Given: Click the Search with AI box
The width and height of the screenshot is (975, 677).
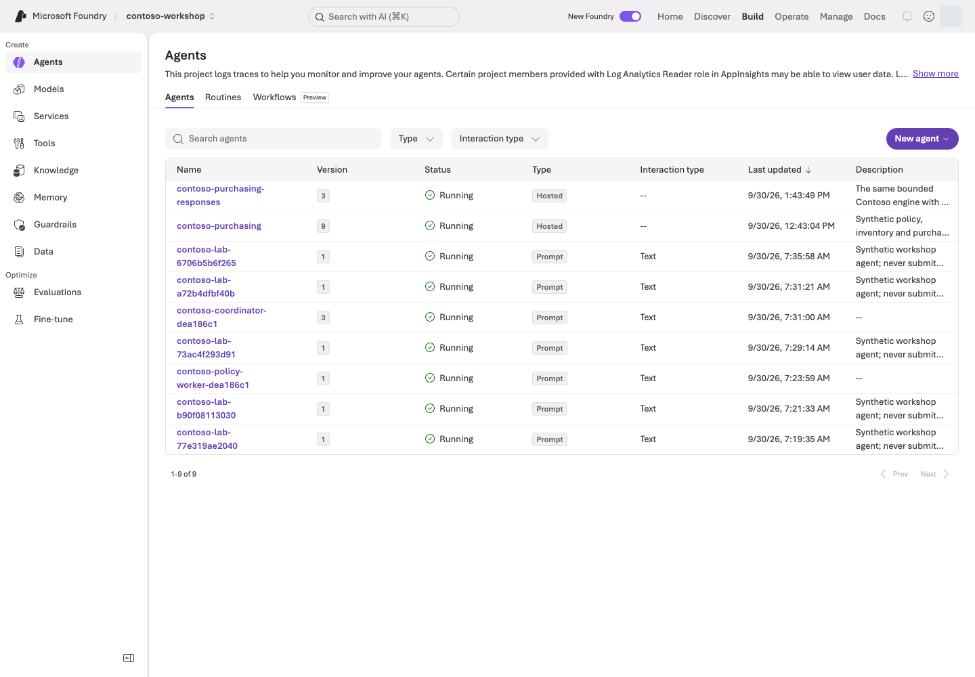Looking at the screenshot, I should click(384, 17).
